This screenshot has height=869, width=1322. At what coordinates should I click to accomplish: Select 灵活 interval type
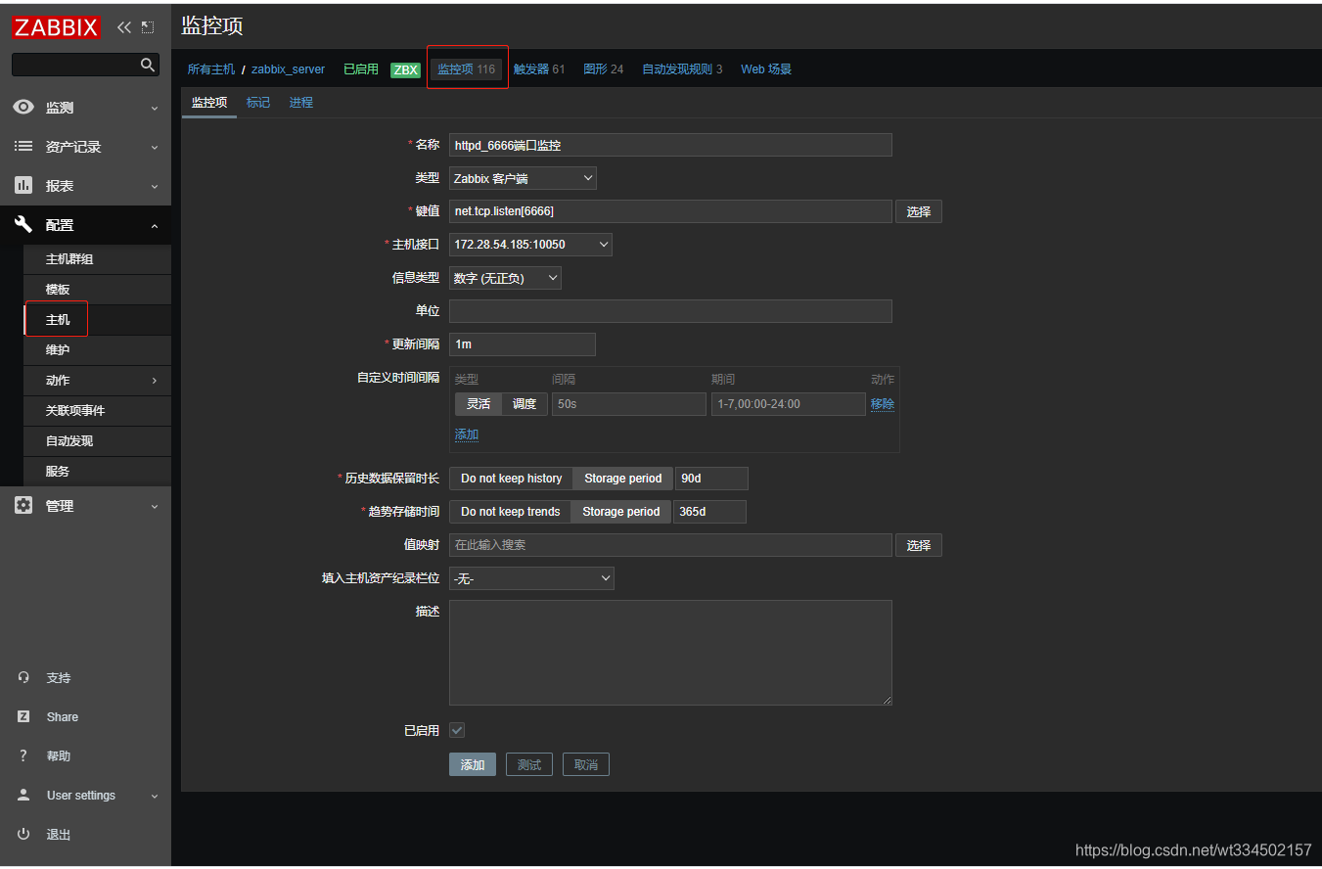[479, 404]
